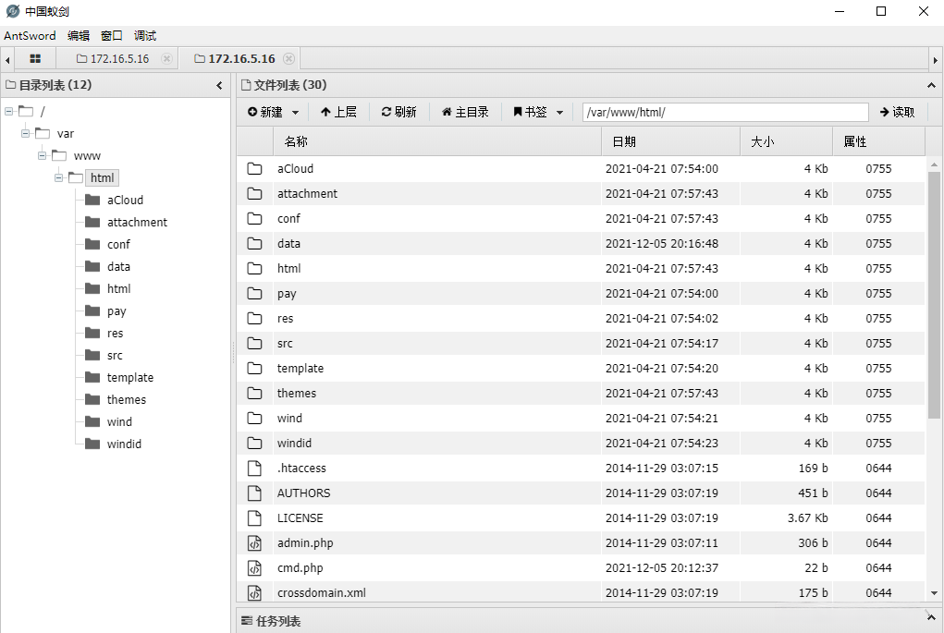This screenshot has width=944, height=633.
Task: Close the first 172.16.5.16 tab
Action: [x=166, y=58]
